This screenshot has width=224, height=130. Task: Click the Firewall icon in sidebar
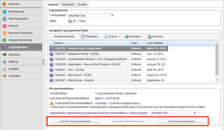[x=4, y=26]
